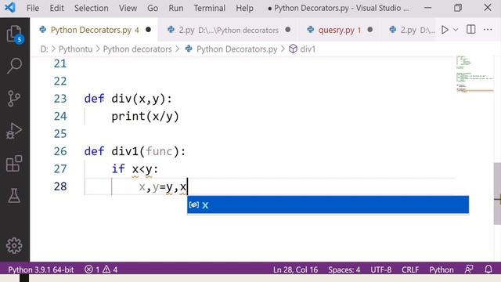Click line number 26 in gutter
The image size is (501, 282).
coord(60,151)
